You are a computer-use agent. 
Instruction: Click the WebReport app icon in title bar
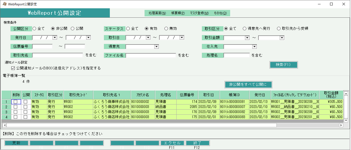click(5, 4)
